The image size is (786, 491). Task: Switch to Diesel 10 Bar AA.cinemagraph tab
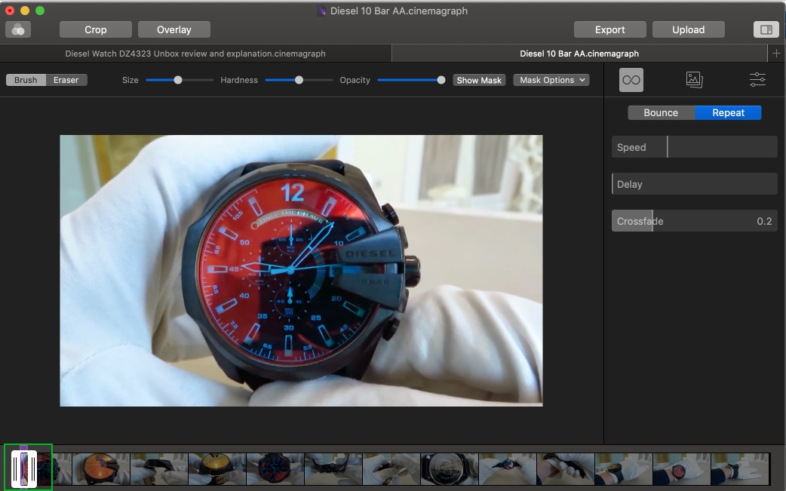tap(579, 54)
